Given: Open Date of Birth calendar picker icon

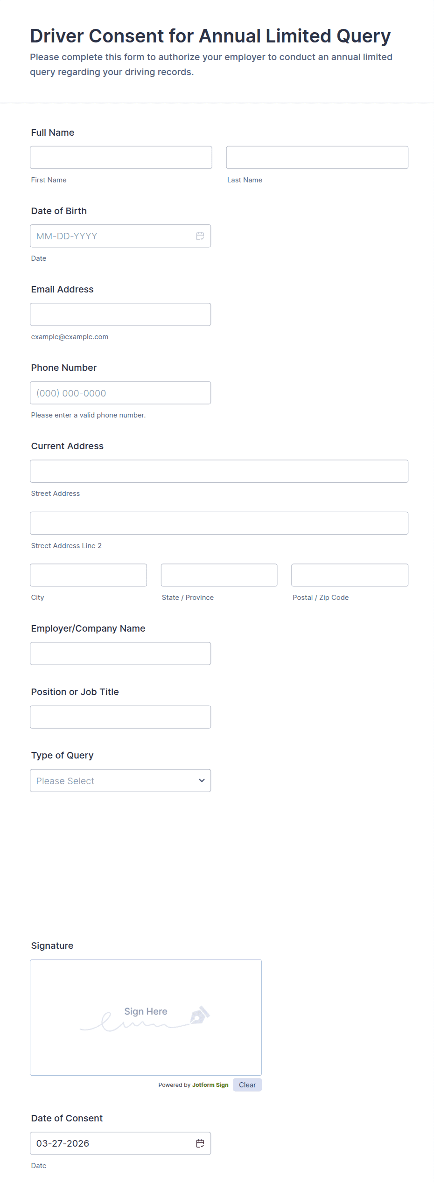Looking at the screenshot, I should pyautogui.click(x=200, y=236).
